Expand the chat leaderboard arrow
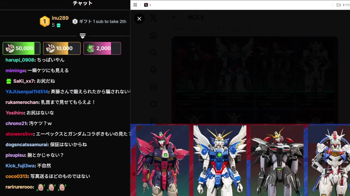The width and height of the screenshot is (350, 196). pyautogui.click(x=83, y=36)
